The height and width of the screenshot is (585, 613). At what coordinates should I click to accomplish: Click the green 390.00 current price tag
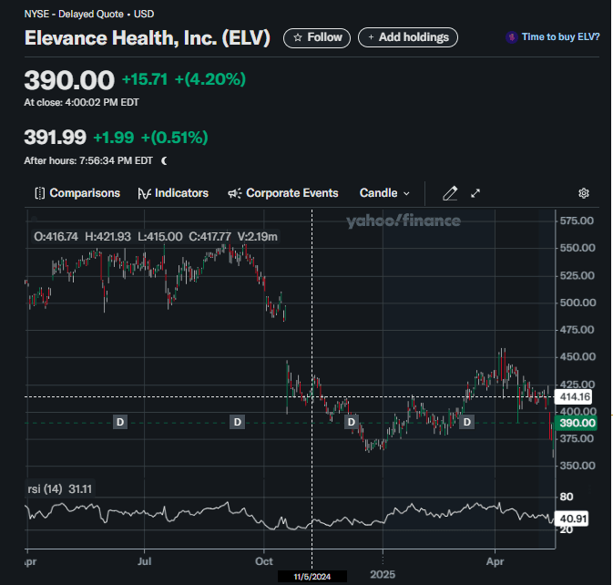pyautogui.click(x=576, y=424)
